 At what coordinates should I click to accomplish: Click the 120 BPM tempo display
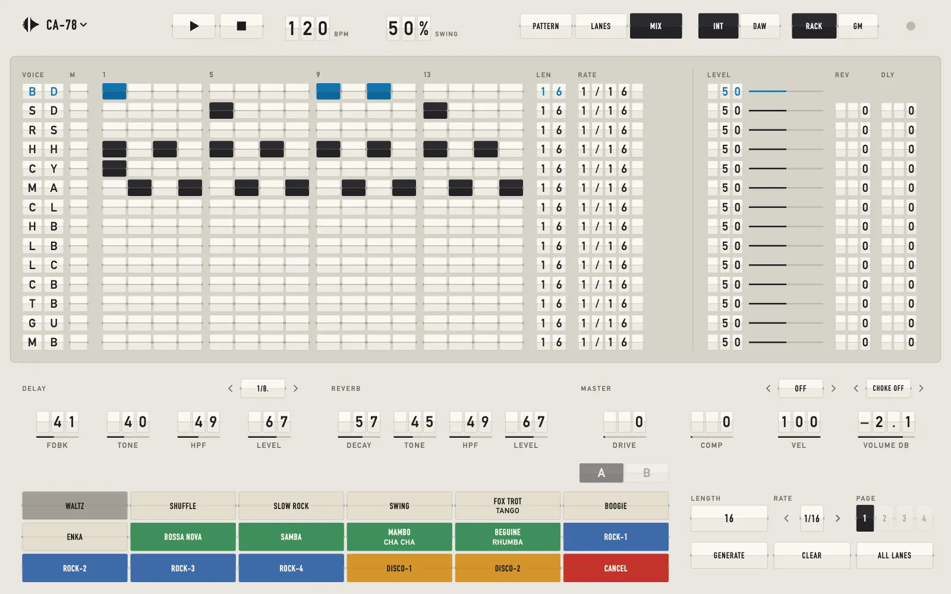(307, 28)
